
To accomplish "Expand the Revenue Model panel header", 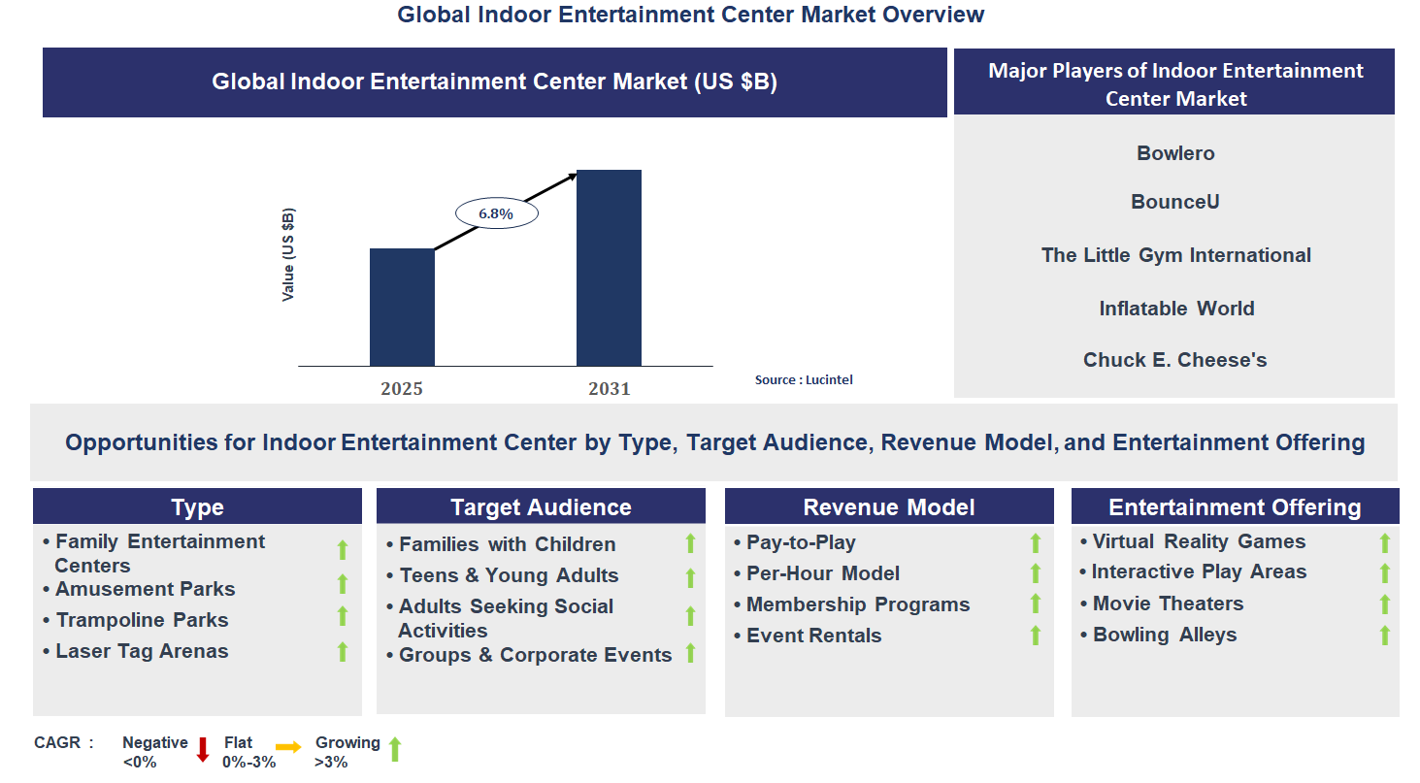I will [x=888, y=506].
